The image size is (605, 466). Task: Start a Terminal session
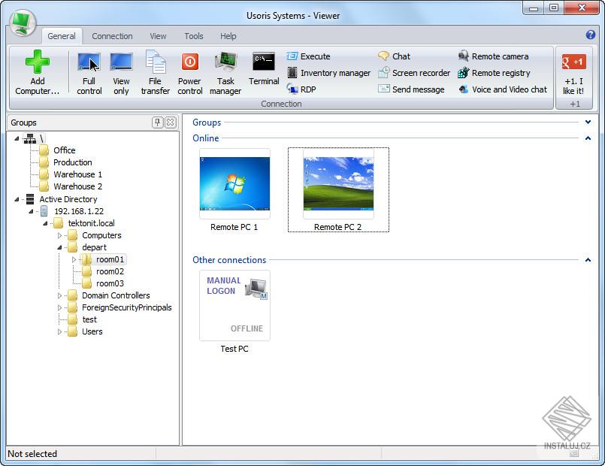[x=263, y=72]
